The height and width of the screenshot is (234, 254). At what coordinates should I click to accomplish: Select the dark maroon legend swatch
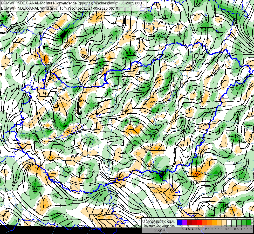[x=190, y=222]
